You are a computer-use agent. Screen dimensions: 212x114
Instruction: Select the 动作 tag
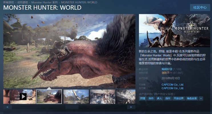pos(168,98)
